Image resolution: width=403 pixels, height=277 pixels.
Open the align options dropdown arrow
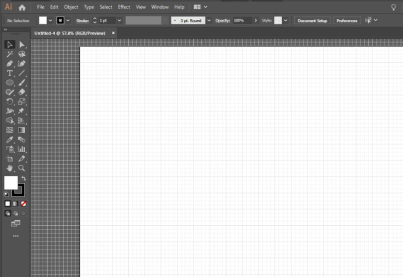click(x=376, y=20)
